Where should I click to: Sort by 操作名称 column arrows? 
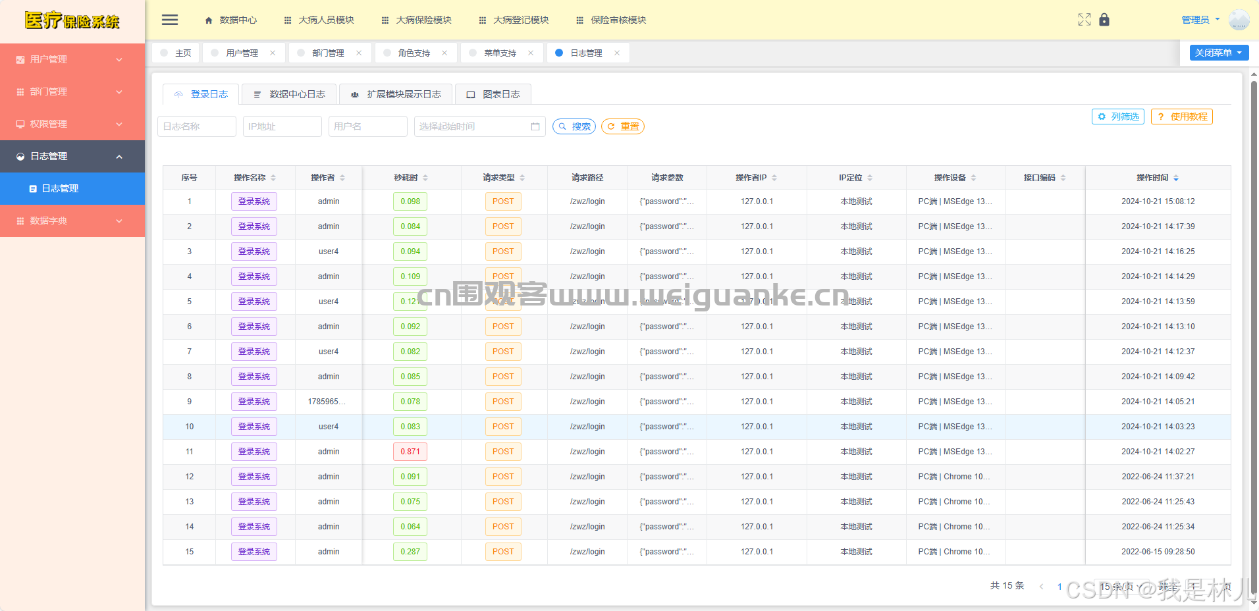[x=273, y=178]
